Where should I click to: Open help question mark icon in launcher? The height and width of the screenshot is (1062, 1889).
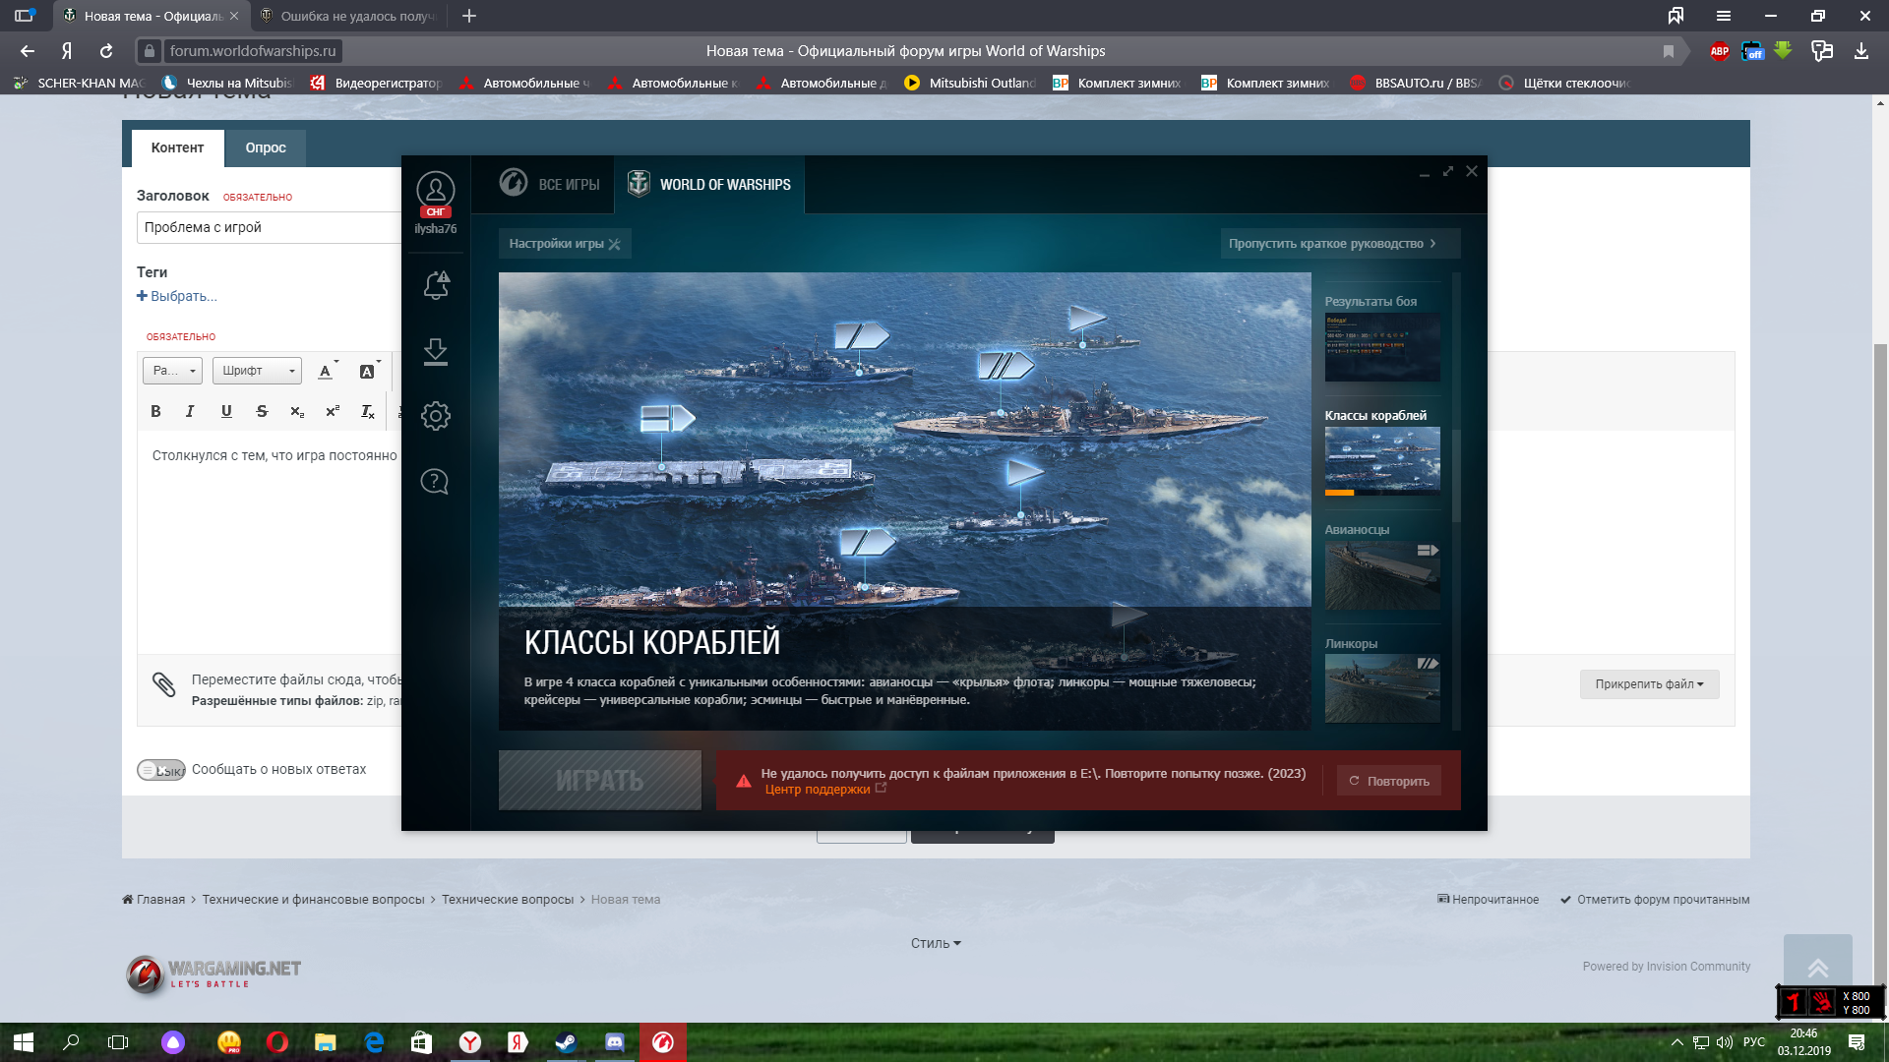point(435,482)
